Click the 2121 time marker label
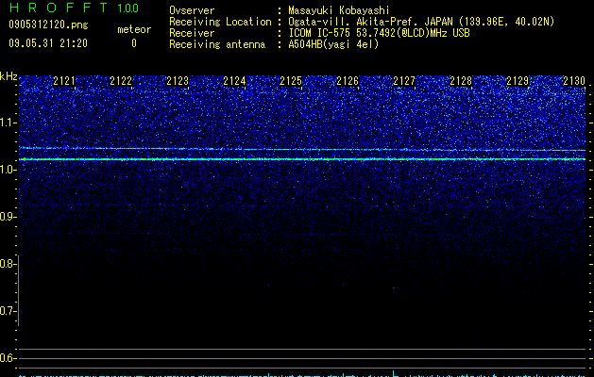 64,81
